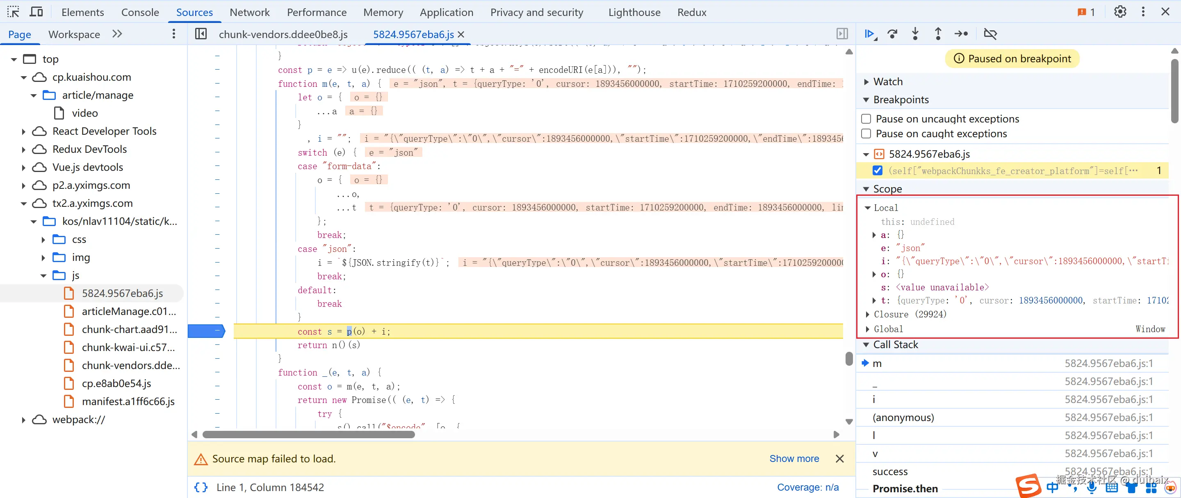Step out of current function

pos(938,34)
